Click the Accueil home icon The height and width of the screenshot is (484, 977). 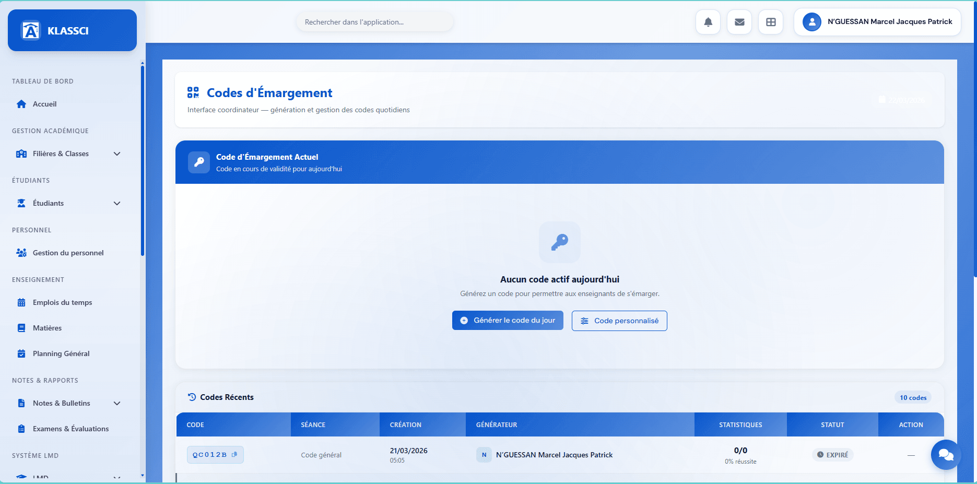21,104
